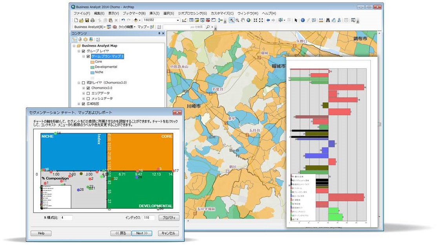440x246 pixels.
Task: Expand the メッシュデータ tree node
Action: click(x=84, y=99)
